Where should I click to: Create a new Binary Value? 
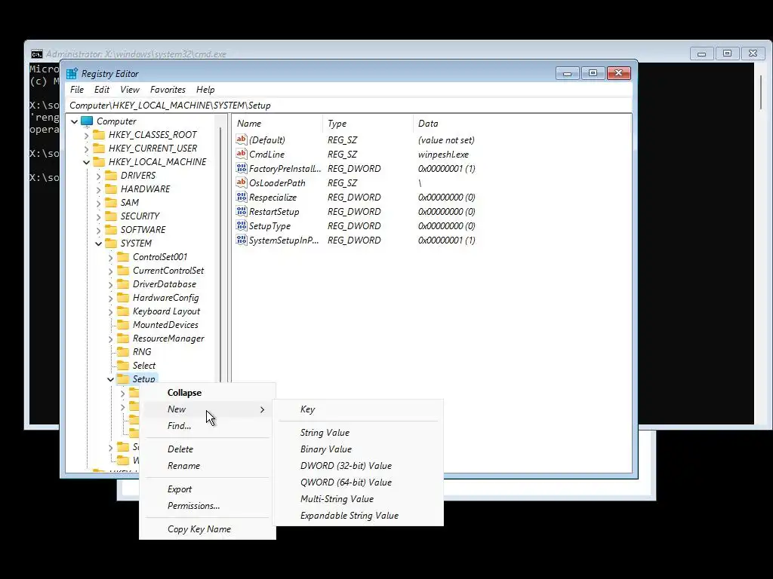click(358, 449)
